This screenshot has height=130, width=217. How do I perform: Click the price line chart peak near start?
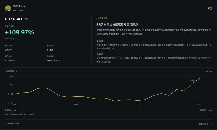click(x=45, y=88)
